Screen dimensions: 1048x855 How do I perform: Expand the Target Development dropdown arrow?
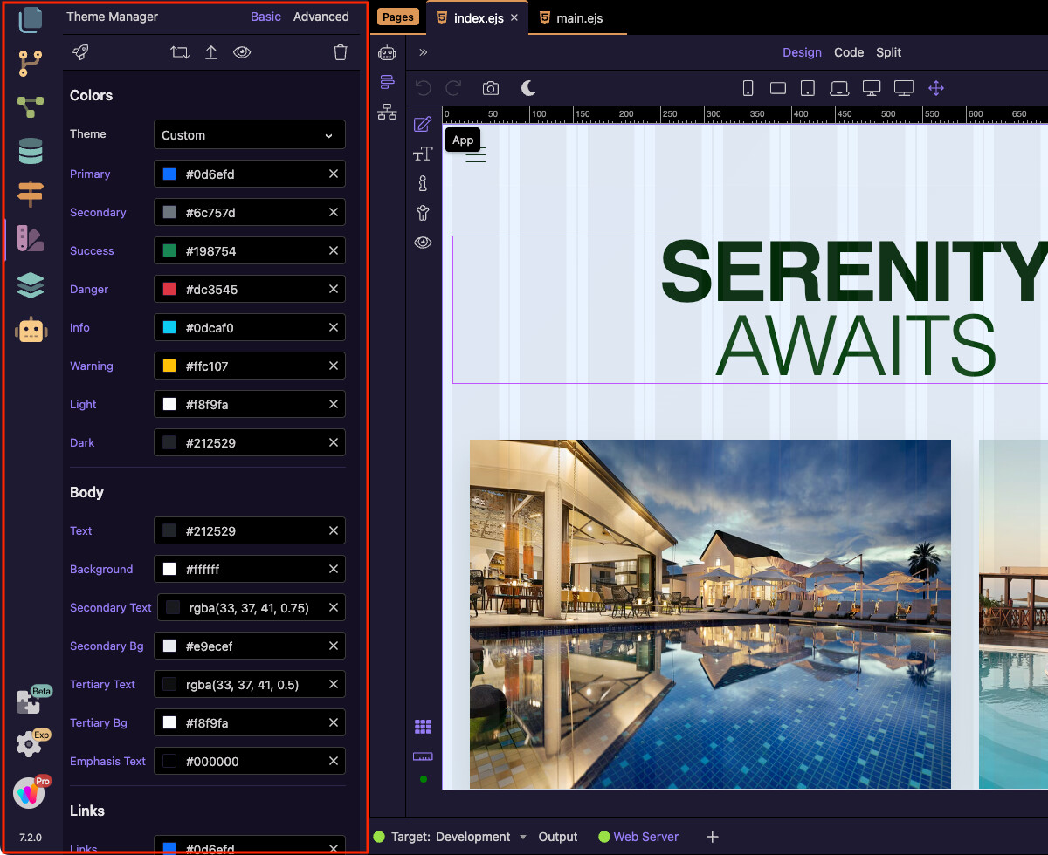(523, 837)
